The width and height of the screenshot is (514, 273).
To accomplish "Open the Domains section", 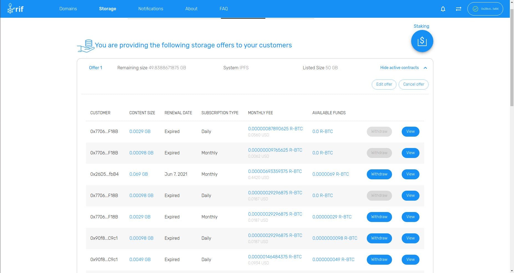I will click(68, 9).
